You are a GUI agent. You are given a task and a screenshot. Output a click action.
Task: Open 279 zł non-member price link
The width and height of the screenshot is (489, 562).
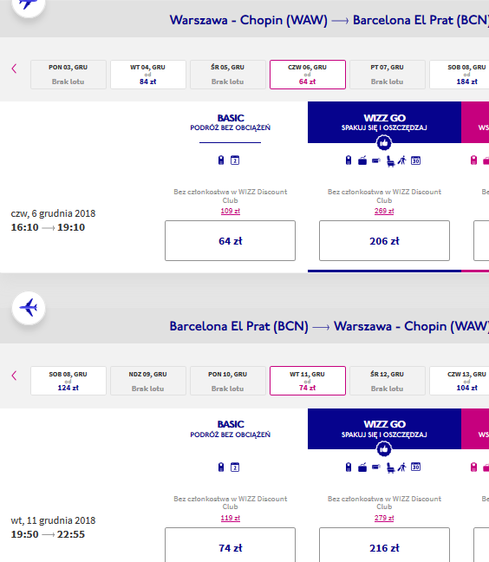pyautogui.click(x=384, y=518)
